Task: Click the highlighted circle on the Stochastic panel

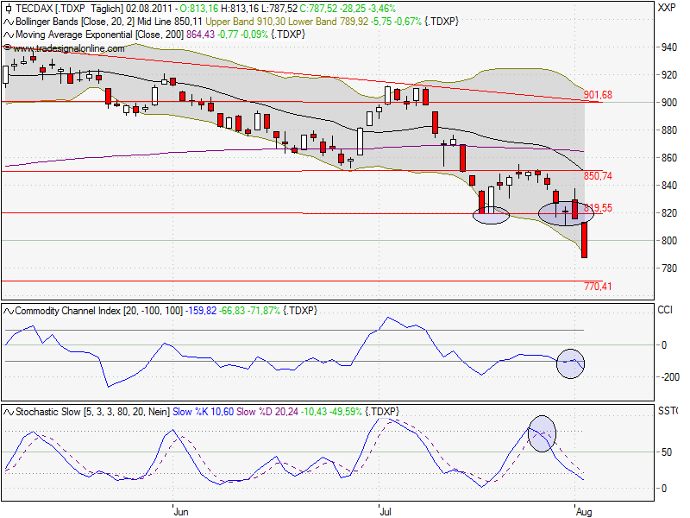Action: (543, 434)
